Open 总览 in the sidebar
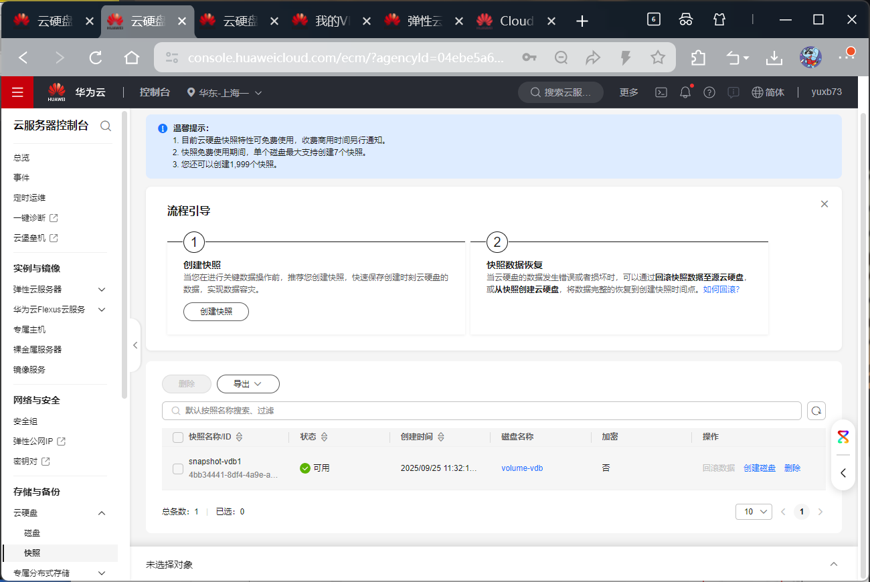Viewport: 870px width, 582px height. point(21,158)
